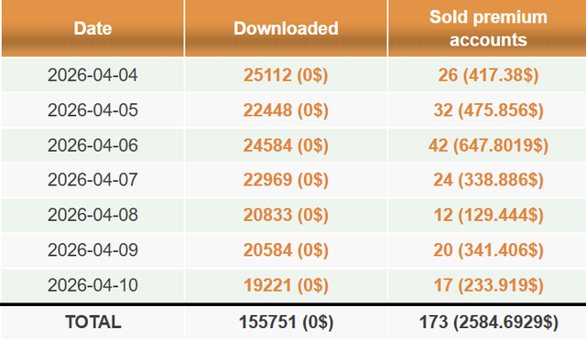The height and width of the screenshot is (339, 586).
Task: Click the Sold premium accounts header
Action: (488, 28)
